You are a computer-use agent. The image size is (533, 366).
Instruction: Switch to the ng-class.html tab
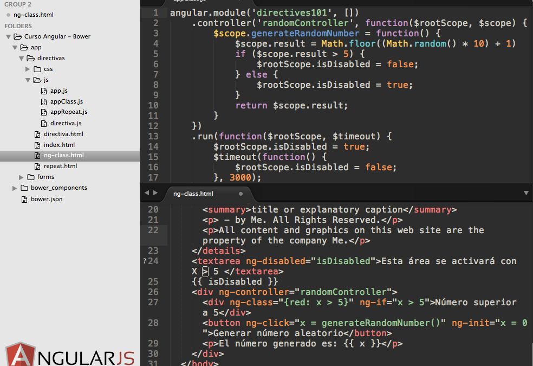pyautogui.click(x=208, y=193)
